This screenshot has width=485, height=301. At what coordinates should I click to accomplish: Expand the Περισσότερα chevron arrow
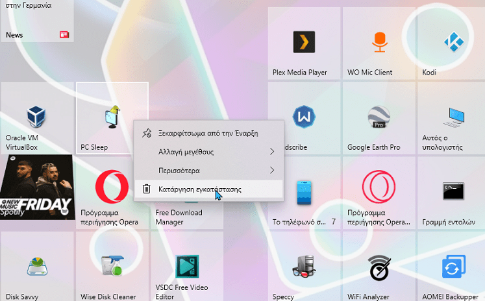pos(272,170)
